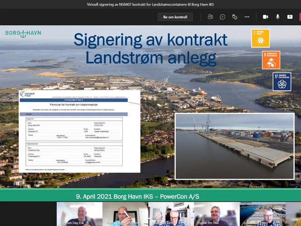Select video tile of Peter Castberg Knudsen

(x=125, y=214)
